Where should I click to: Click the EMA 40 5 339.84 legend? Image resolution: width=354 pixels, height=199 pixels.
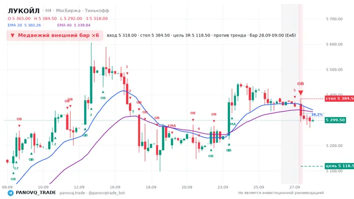point(74,25)
